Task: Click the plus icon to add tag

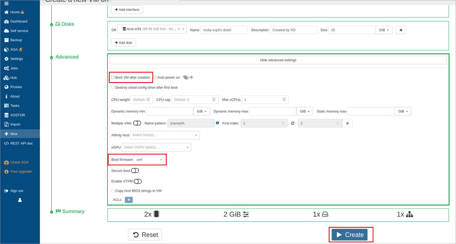Action: [191, 77]
